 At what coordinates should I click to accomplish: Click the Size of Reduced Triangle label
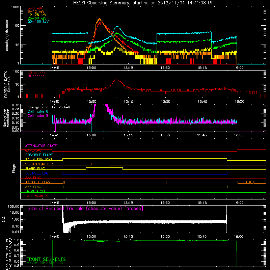[85, 209]
